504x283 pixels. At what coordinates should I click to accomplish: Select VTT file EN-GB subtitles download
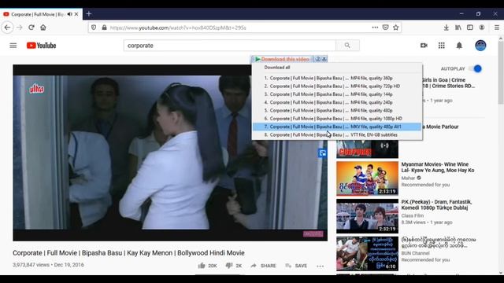pyautogui.click(x=336, y=134)
